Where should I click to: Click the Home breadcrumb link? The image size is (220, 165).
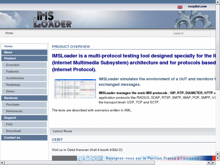point(9,33)
